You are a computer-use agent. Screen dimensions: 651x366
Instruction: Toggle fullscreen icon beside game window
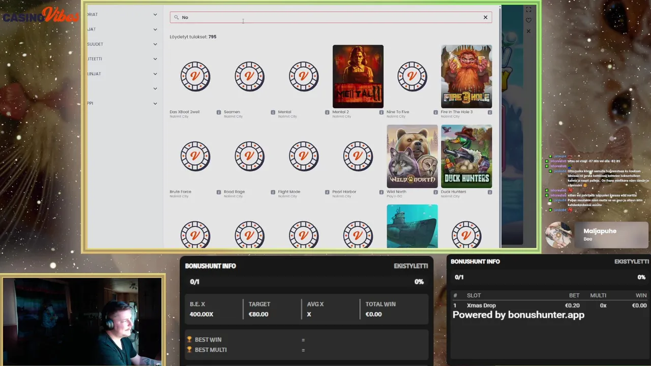(x=528, y=10)
